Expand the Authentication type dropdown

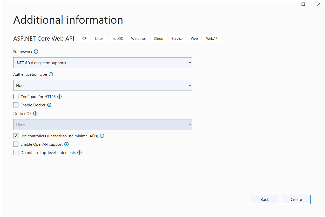coord(103,85)
